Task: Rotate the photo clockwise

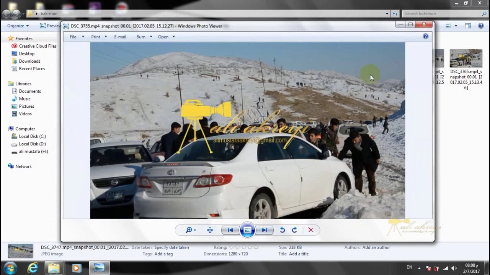Action: tap(294, 230)
